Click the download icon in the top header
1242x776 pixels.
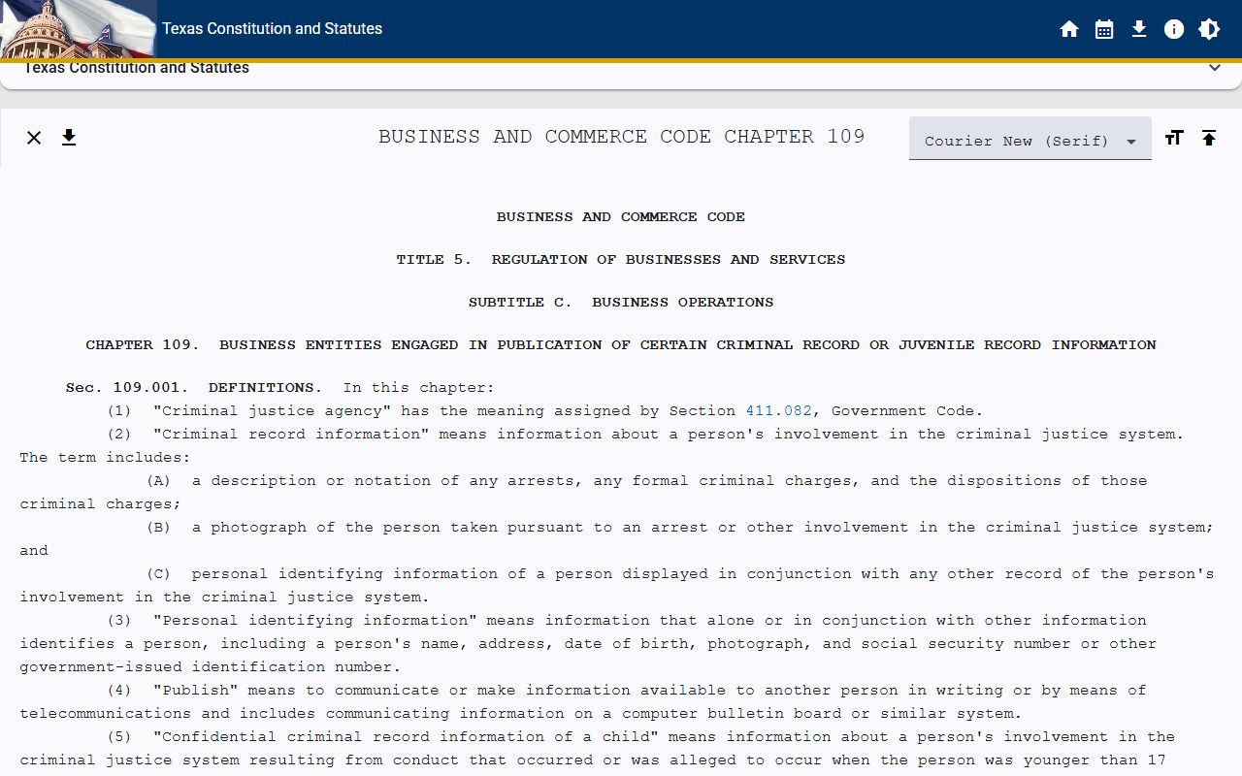tap(1139, 29)
